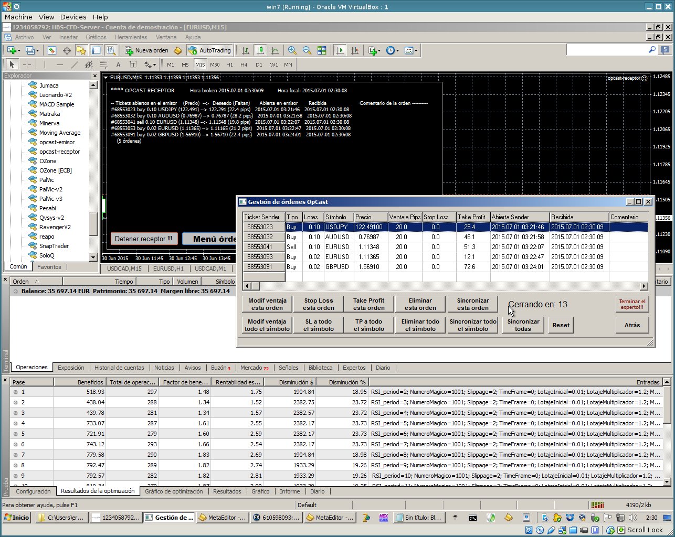Screen dimensions: 675x537
Task: Switch timeframe to M1
Action: click(x=171, y=65)
